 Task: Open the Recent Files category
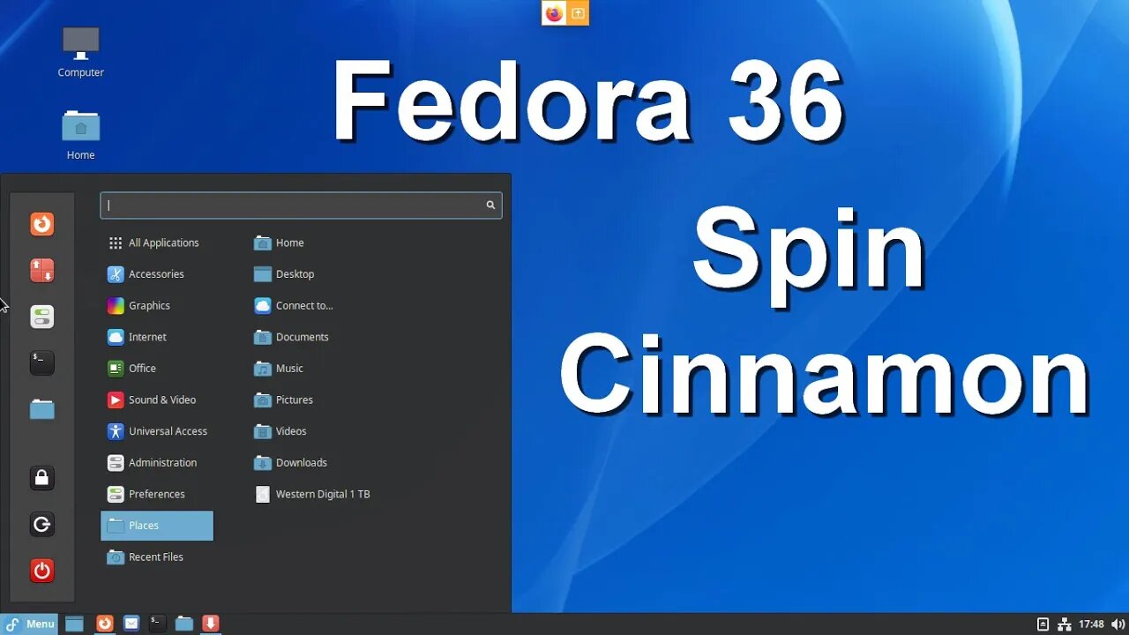[x=156, y=557]
